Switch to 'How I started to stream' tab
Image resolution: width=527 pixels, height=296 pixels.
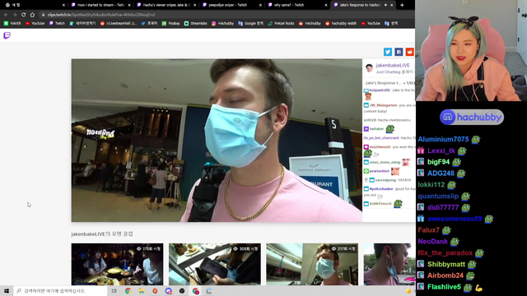pyautogui.click(x=100, y=5)
